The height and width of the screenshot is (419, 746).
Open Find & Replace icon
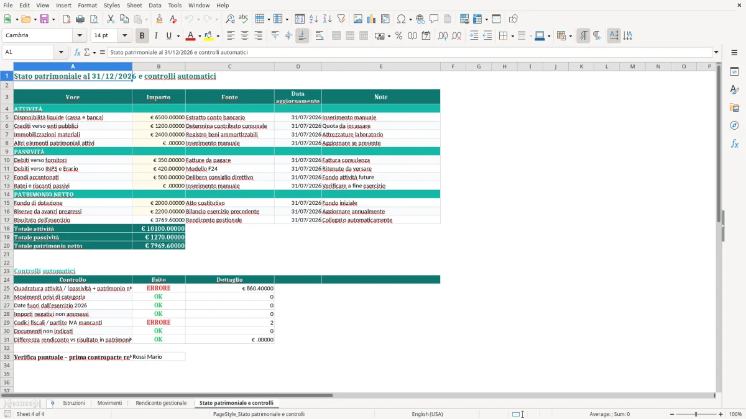(x=230, y=19)
